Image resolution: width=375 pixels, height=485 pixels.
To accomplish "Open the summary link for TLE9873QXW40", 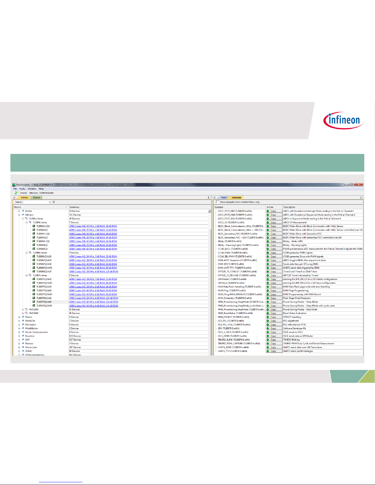I will point(93,283).
